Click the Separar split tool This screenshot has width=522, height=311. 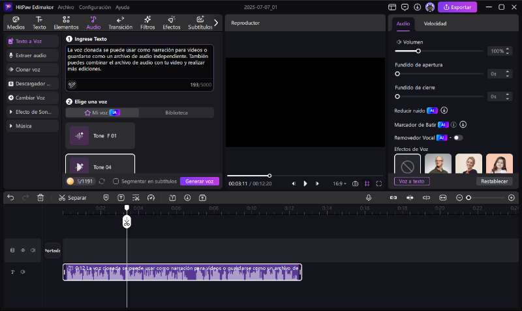tap(72, 198)
